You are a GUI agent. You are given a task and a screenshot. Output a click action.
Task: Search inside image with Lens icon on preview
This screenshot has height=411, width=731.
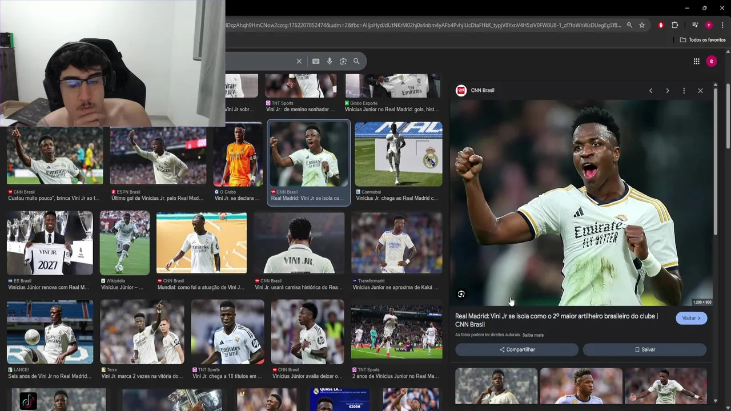coord(461,295)
